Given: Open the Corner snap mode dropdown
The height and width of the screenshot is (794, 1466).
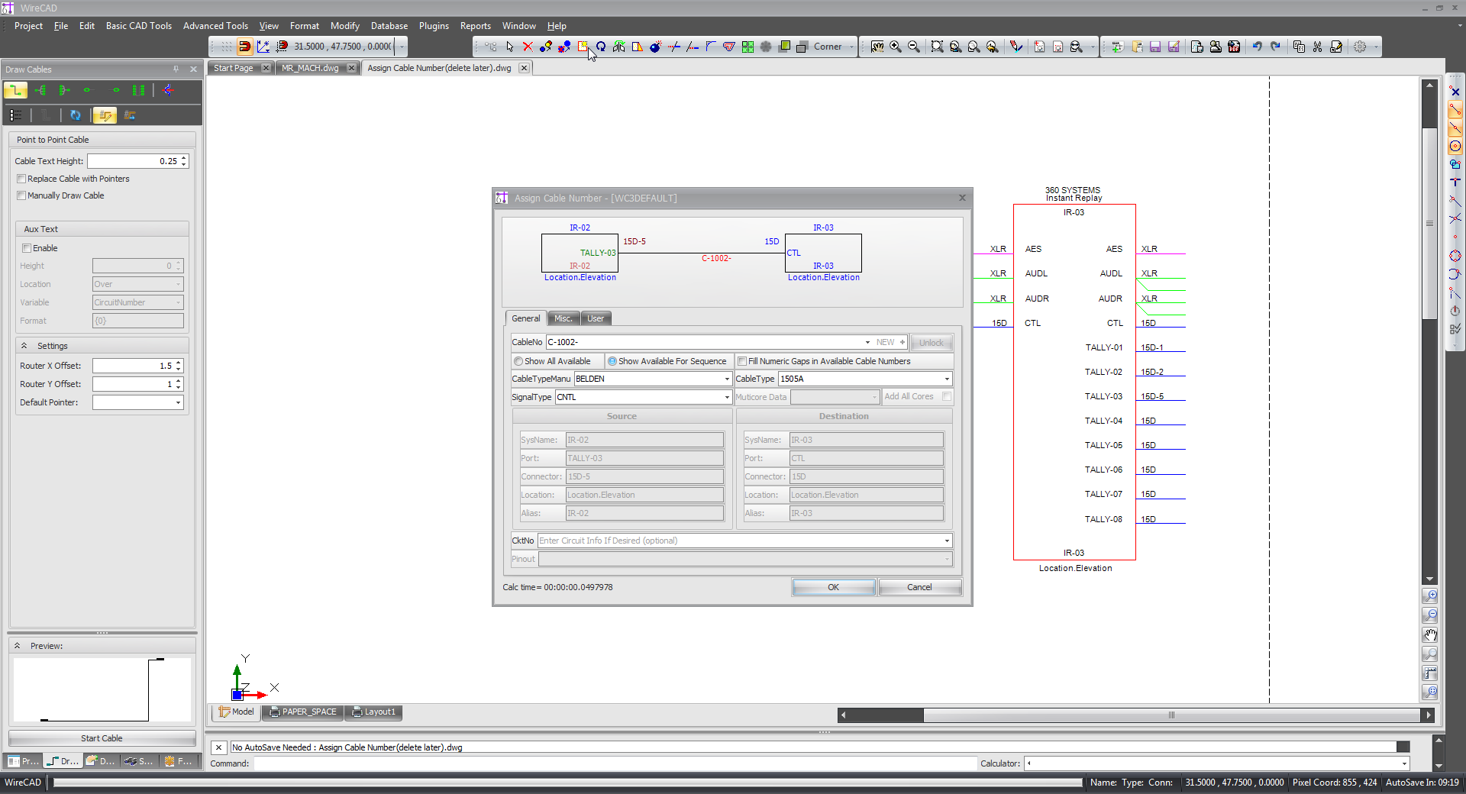Looking at the screenshot, I should [851, 47].
